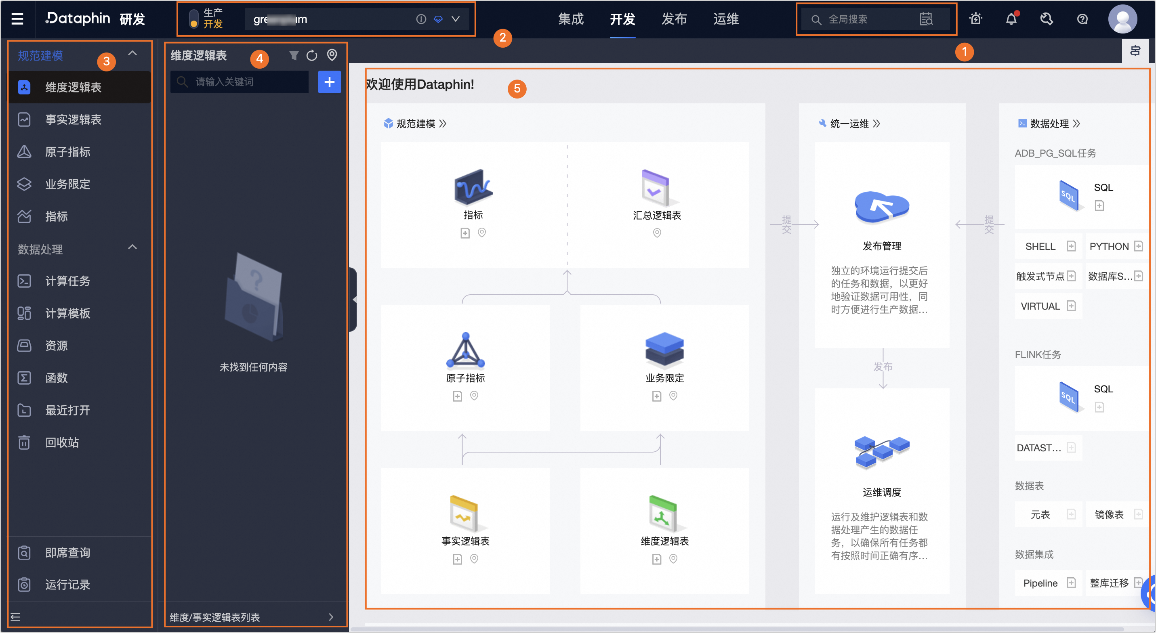The width and height of the screenshot is (1156, 633).
Task: Open the project selector dropdown
Action: [x=456, y=19]
